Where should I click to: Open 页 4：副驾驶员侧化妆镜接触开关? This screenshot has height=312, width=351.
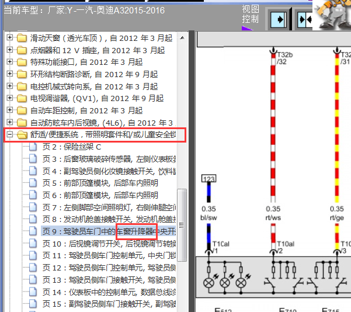pos(109,171)
